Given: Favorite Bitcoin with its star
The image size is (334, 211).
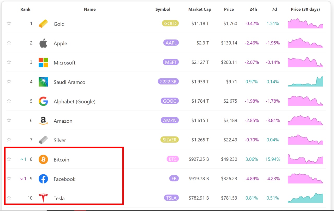Looking at the screenshot, I should 9,159.
